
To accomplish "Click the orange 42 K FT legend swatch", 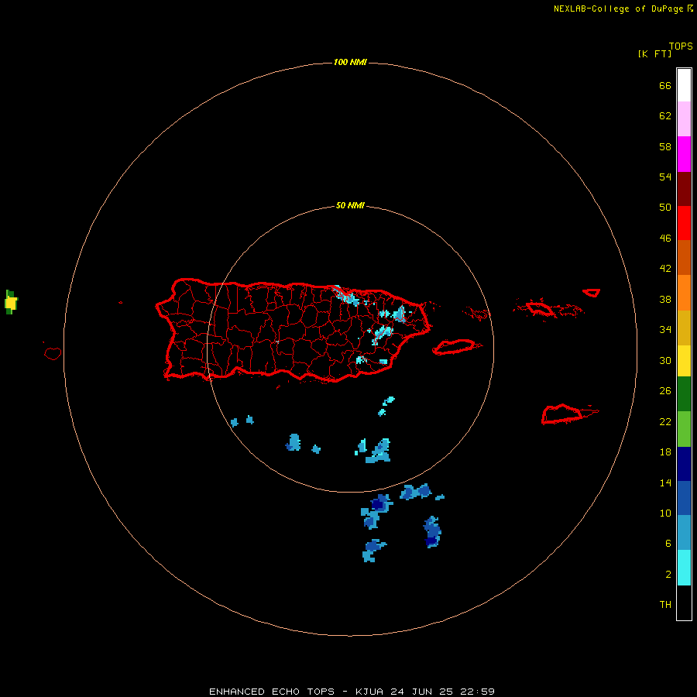I will 684,293.
